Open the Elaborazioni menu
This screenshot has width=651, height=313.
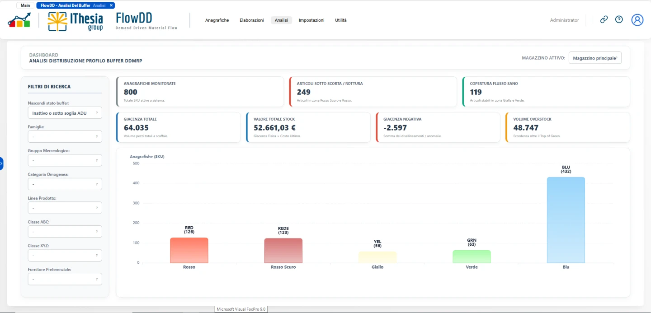pyautogui.click(x=252, y=20)
